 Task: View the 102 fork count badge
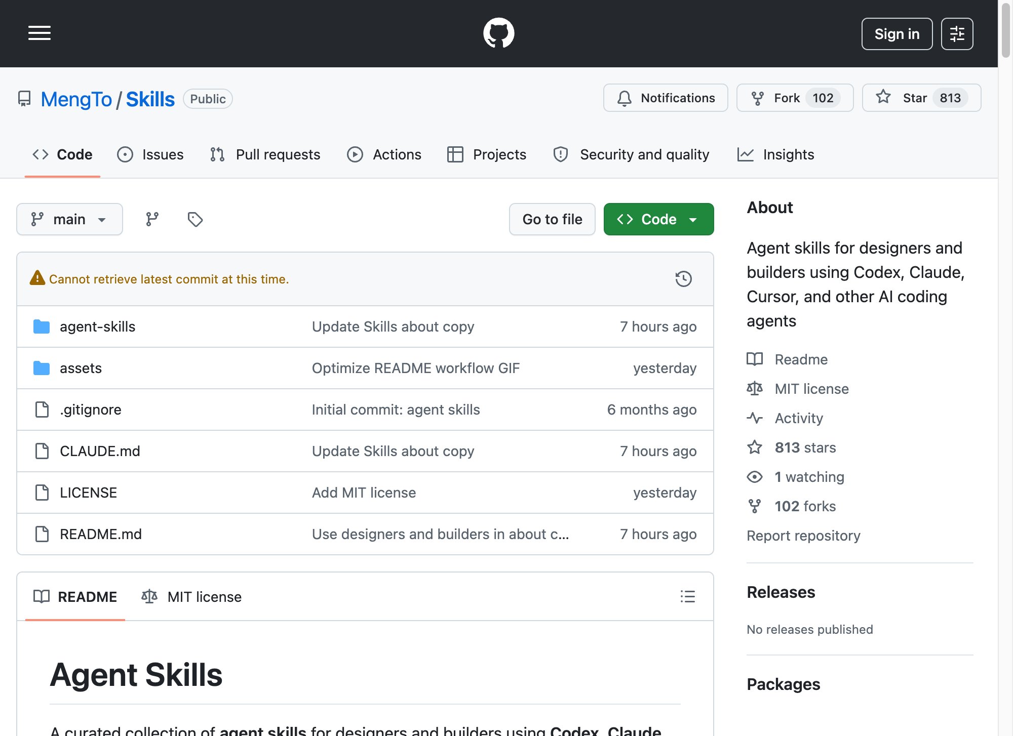pyautogui.click(x=823, y=98)
